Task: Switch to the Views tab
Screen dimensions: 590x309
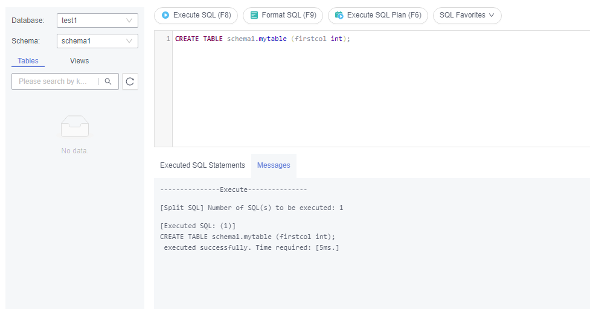Action: (79, 61)
